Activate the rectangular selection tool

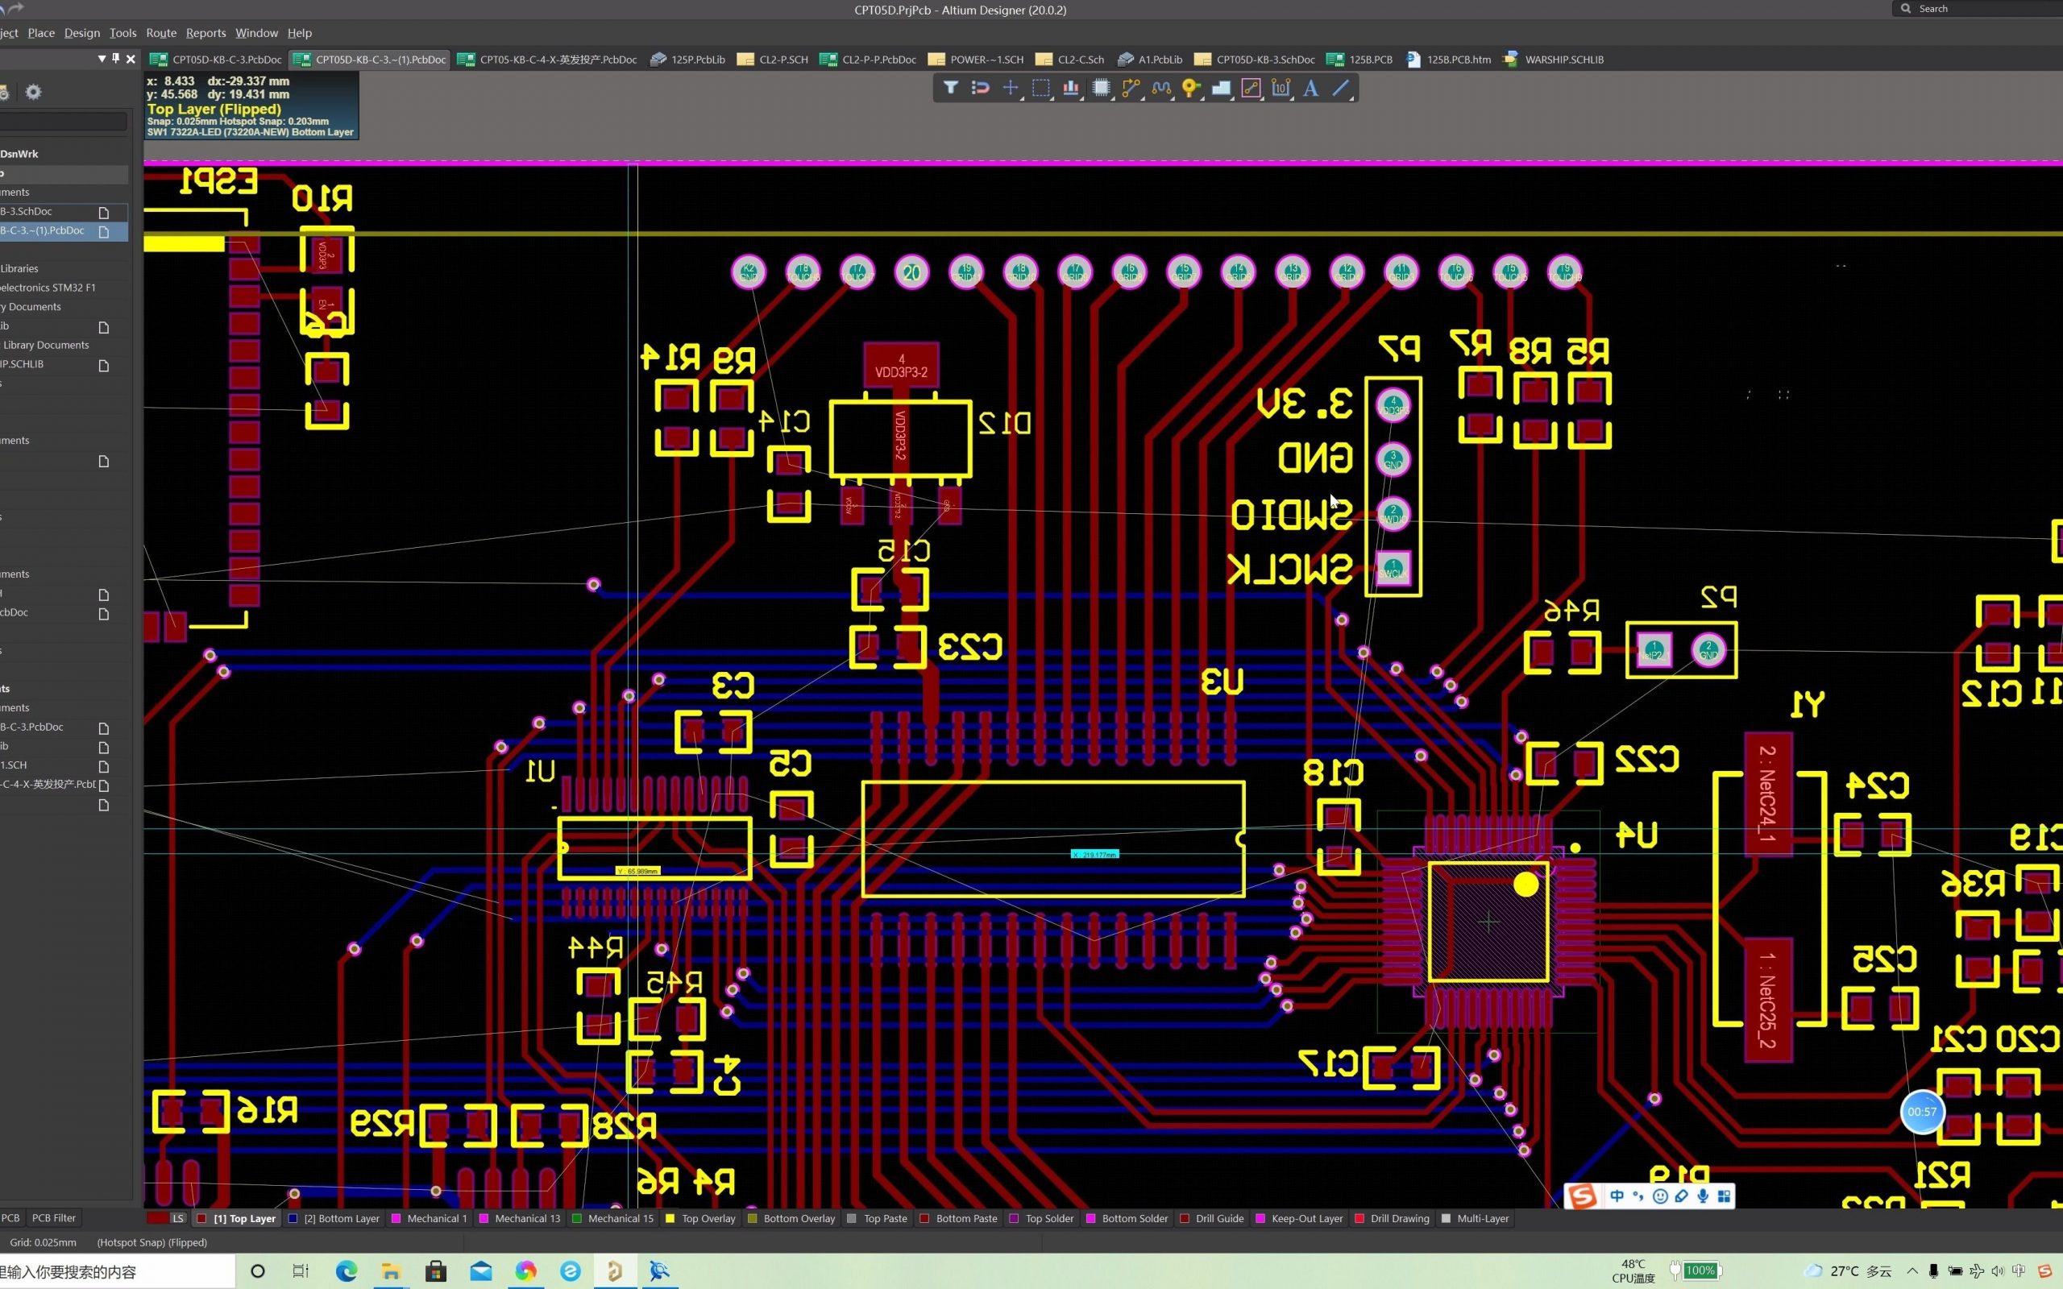click(x=1040, y=88)
